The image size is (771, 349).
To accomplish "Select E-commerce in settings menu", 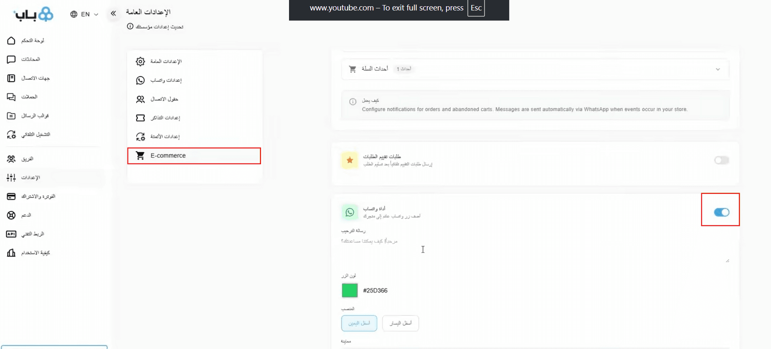I will (194, 155).
